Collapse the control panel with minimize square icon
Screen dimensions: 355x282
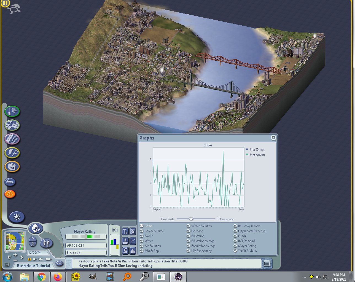pyautogui.click(x=7, y=265)
